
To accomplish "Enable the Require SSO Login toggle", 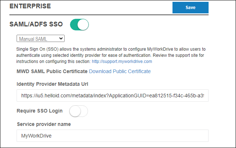I will (79, 111).
